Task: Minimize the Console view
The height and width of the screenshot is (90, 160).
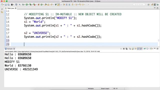Action: (x=155, y=48)
